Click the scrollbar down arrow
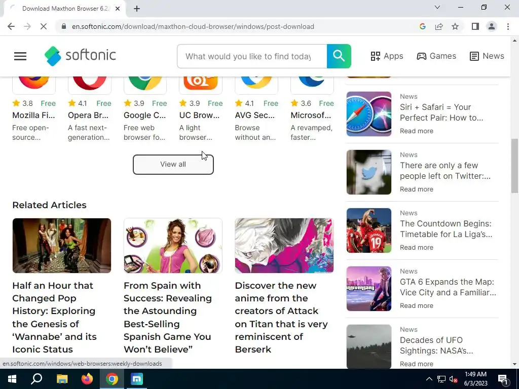Viewport: 519px width, 389px height. [x=514, y=364]
